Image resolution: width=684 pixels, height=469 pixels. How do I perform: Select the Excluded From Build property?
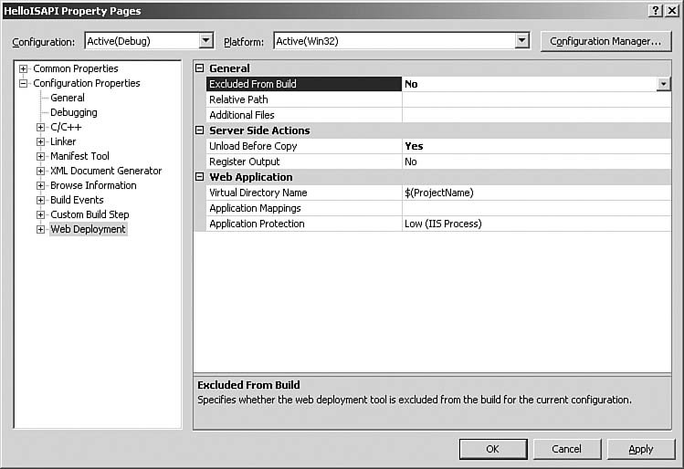click(303, 84)
